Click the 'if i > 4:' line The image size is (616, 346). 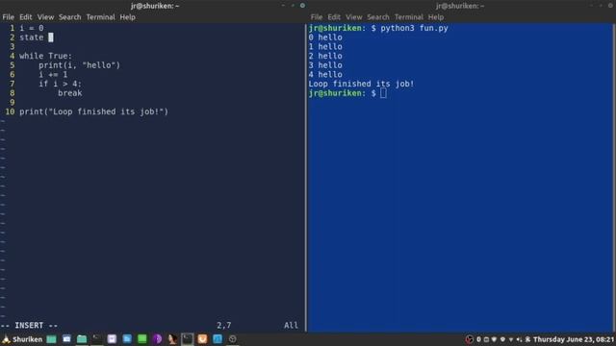click(x=60, y=84)
